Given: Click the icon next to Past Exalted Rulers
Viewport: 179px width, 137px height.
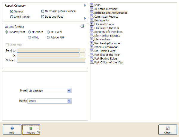Looking at the screenshot, I should 92,59.
